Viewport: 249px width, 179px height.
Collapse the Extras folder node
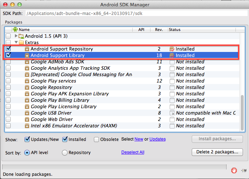[x=16, y=42]
